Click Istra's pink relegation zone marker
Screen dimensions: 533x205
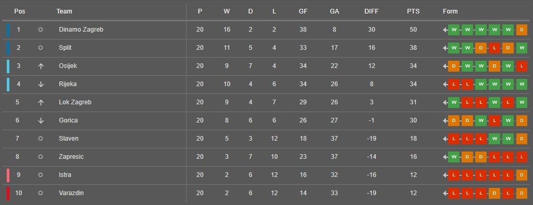pos(8,175)
